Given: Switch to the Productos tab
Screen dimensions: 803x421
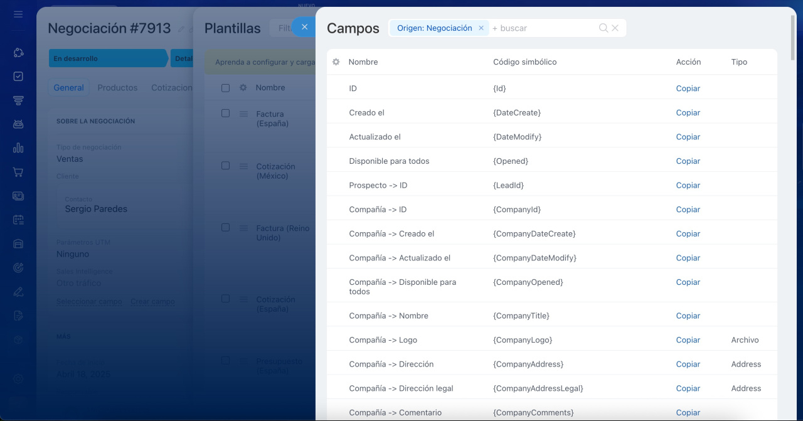Looking at the screenshot, I should point(117,88).
